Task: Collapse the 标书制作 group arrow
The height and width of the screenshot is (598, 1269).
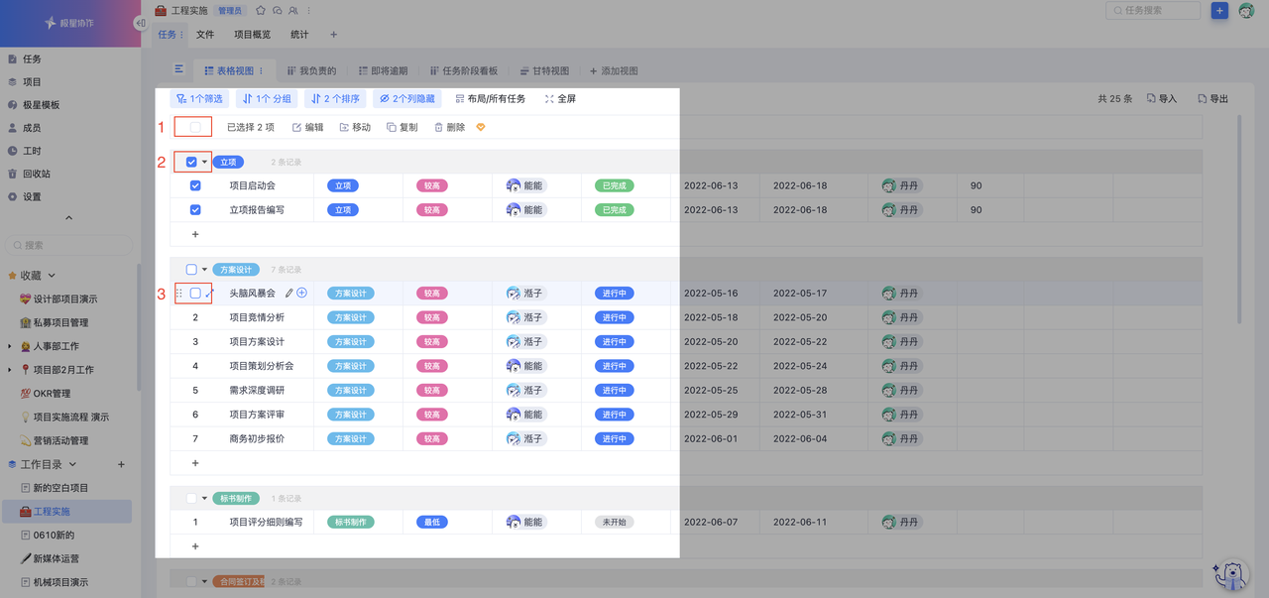Action: 205,498
